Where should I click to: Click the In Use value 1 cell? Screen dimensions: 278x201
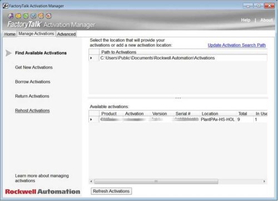click(261, 119)
